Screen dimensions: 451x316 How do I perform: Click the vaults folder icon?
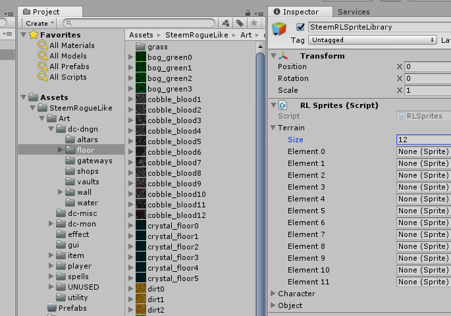tap(70, 182)
